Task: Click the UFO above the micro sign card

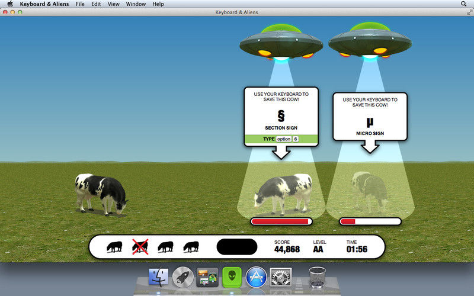Action: [x=370, y=40]
